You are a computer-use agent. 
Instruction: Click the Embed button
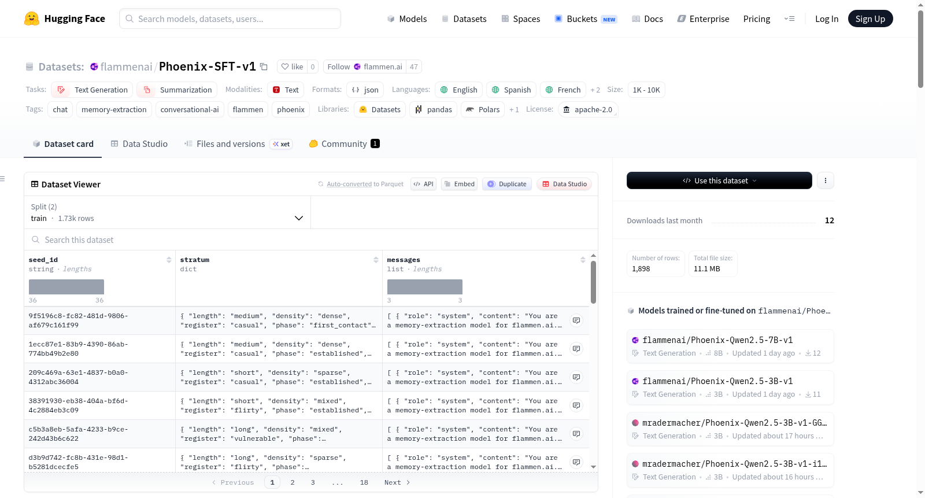tap(460, 184)
